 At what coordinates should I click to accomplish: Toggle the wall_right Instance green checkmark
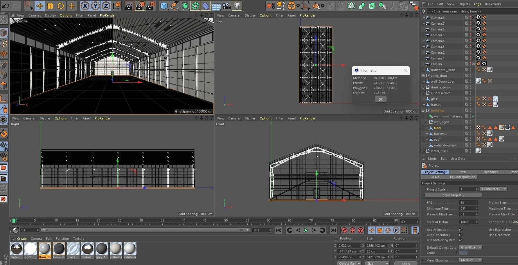473,116
